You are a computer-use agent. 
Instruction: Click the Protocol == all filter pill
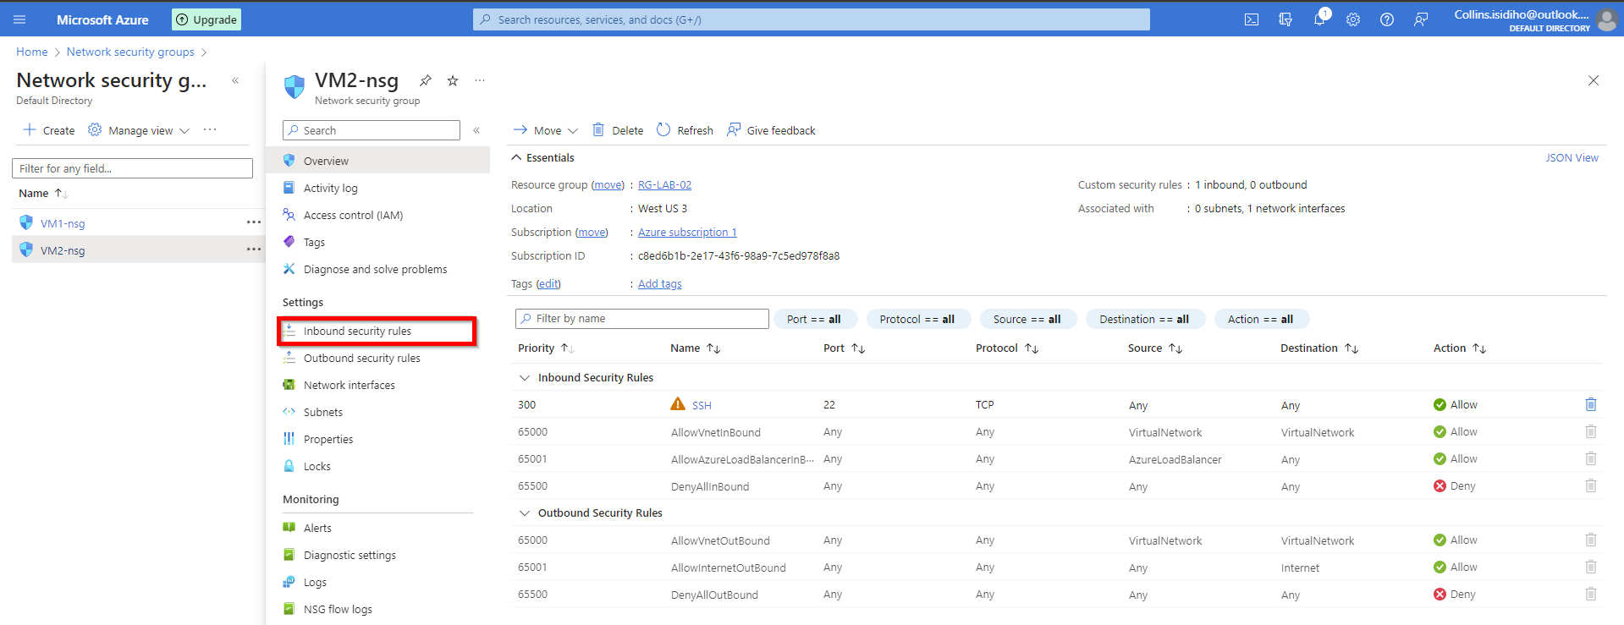(918, 319)
